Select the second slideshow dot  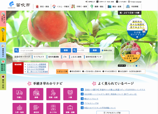(x=131, y=66)
